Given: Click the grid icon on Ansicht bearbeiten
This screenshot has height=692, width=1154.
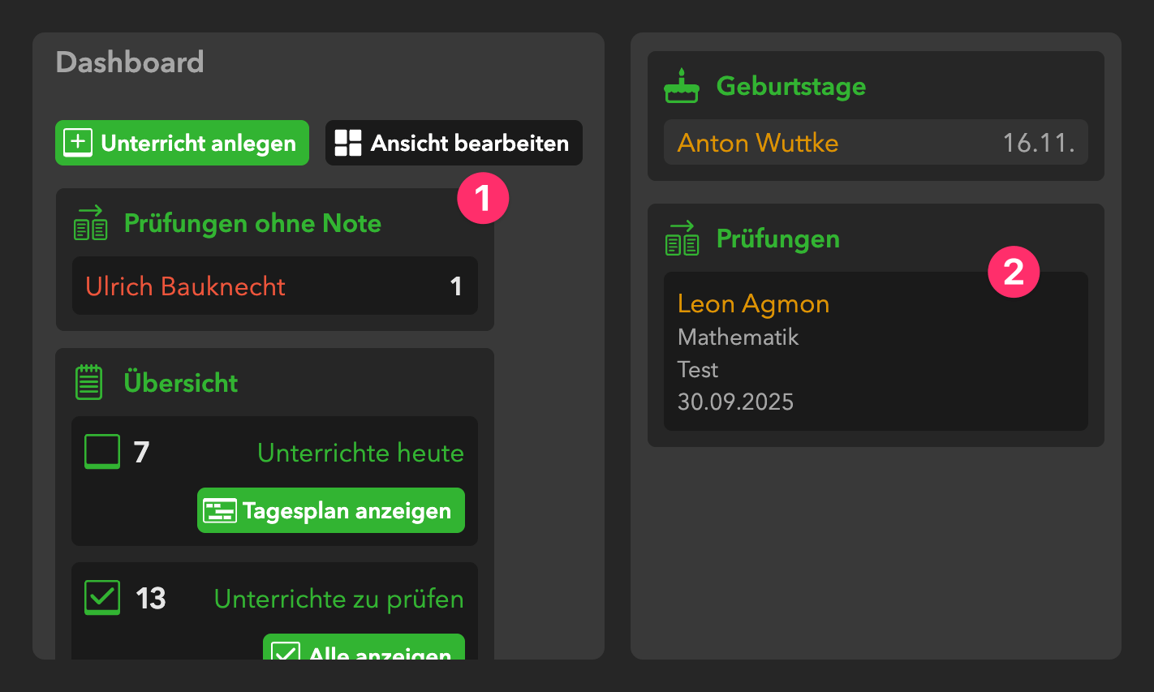Looking at the screenshot, I should click(x=348, y=143).
